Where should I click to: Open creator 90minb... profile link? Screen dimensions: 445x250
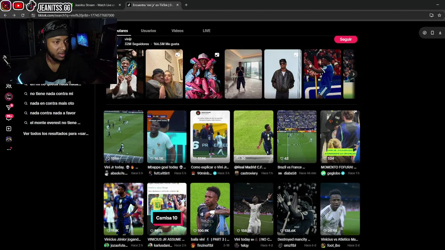(x=204, y=173)
